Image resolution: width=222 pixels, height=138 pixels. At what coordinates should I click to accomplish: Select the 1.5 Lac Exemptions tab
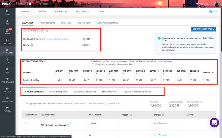pos(34,92)
